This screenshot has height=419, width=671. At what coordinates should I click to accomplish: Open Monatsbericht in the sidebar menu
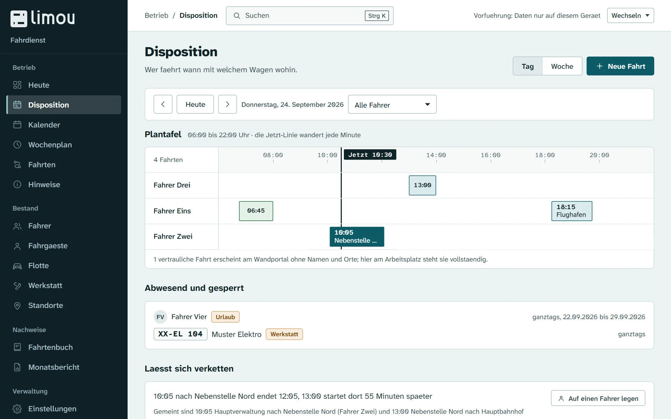[64, 367]
